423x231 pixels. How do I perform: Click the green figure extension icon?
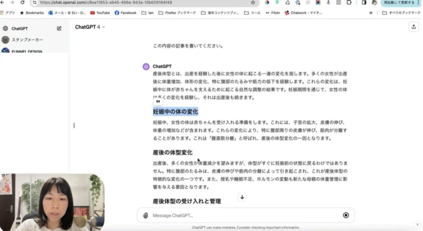point(277,2)
